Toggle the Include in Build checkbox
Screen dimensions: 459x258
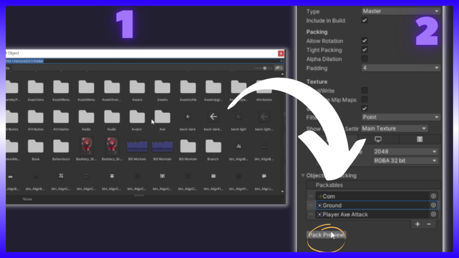coord(364,20)
